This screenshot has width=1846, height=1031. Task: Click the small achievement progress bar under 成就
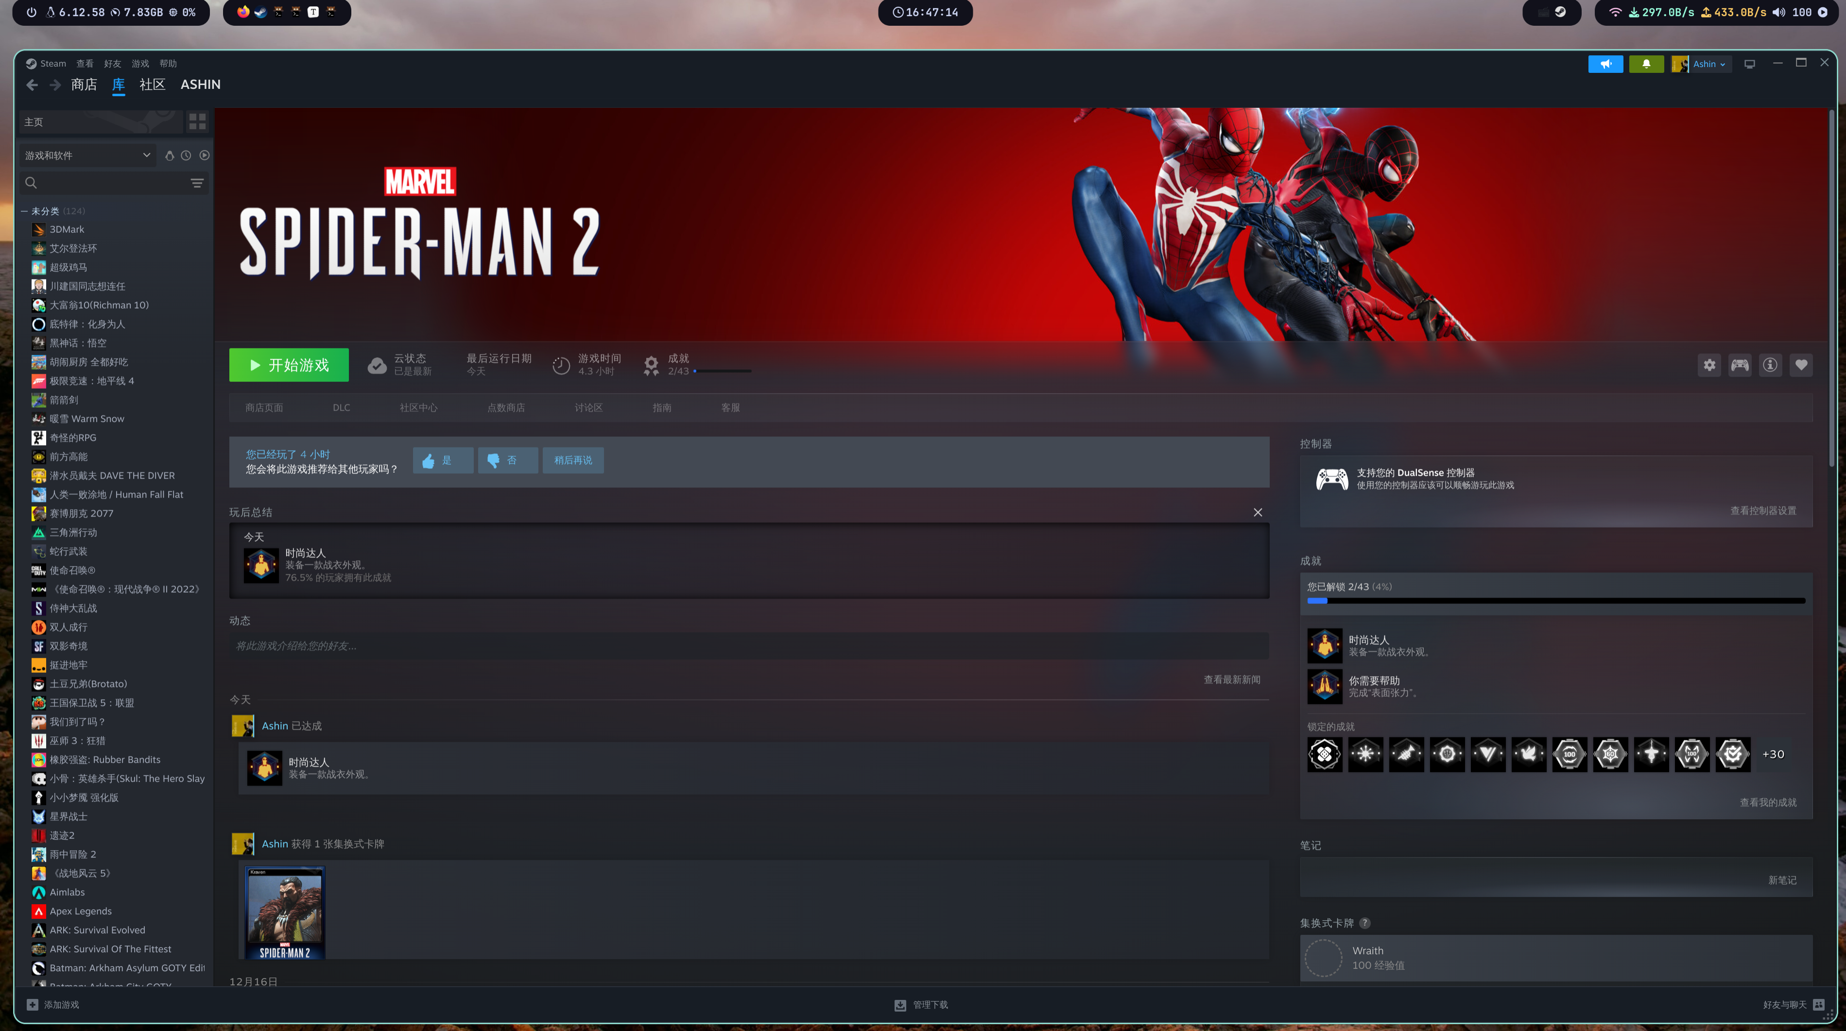click(x=723, y=371)
